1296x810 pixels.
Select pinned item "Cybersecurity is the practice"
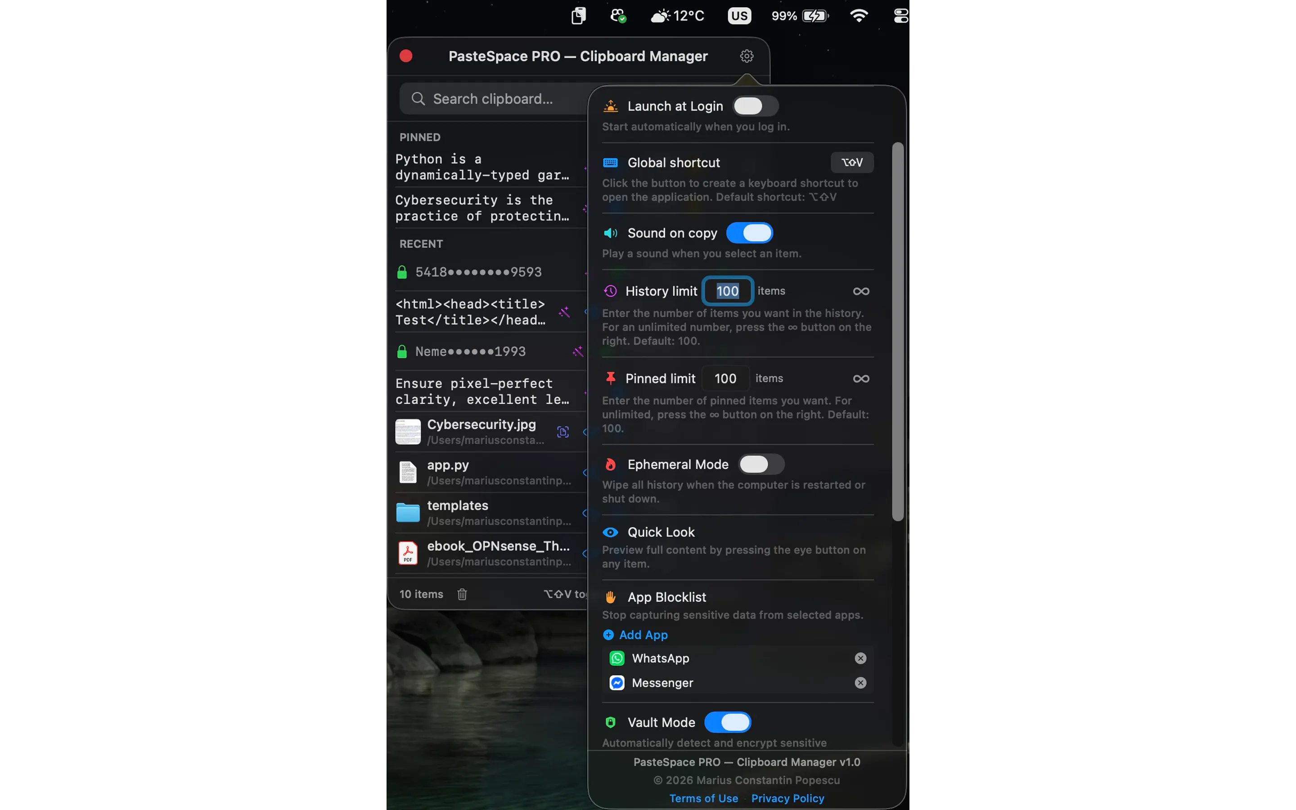point(482,208)
